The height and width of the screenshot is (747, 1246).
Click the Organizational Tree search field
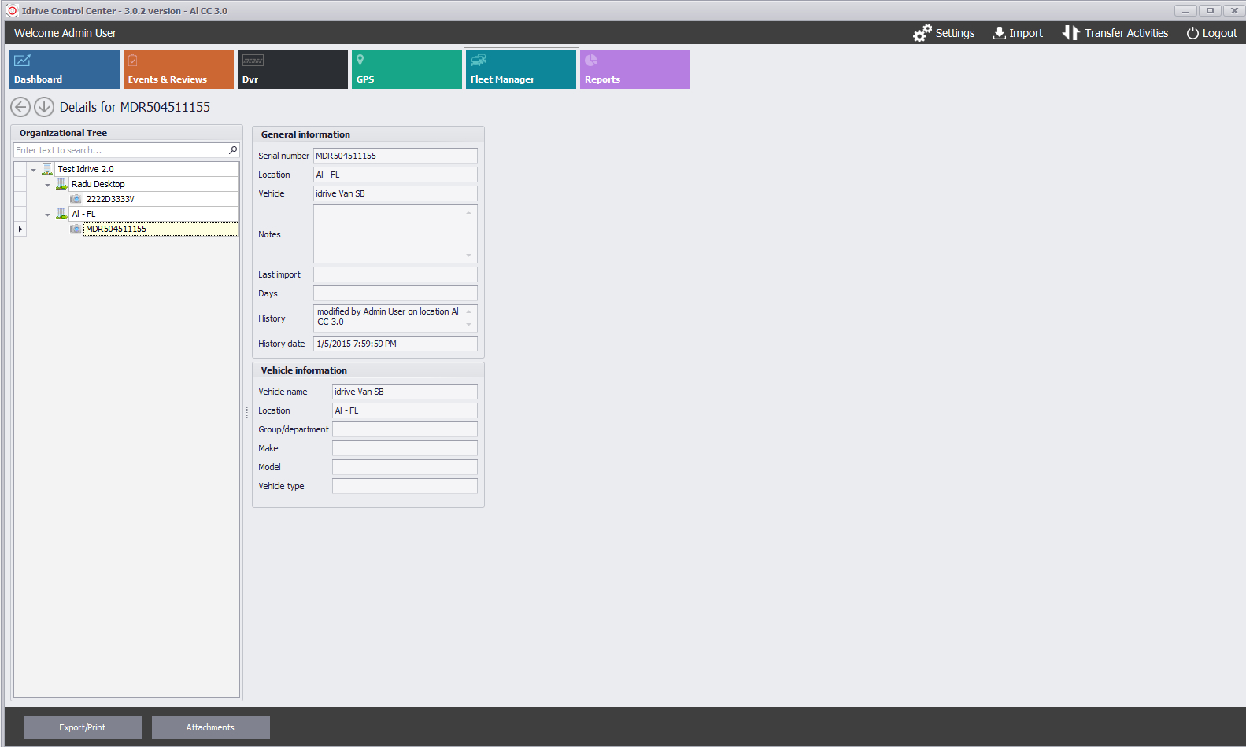click(x=118, y=150)
